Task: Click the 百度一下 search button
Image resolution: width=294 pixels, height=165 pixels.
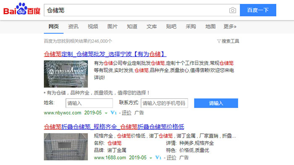Action: (258, 10)
